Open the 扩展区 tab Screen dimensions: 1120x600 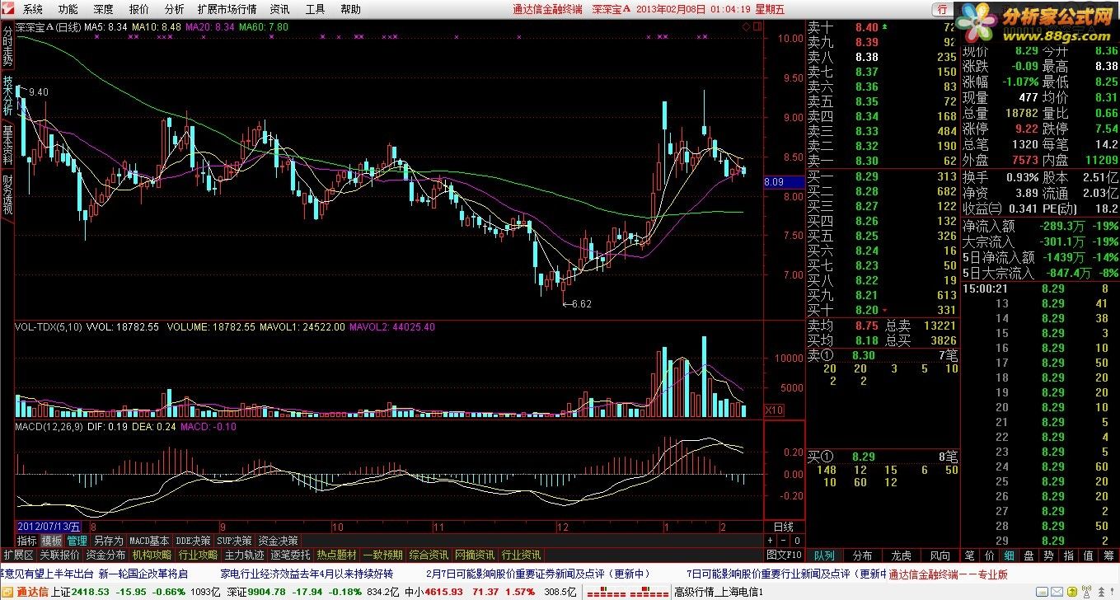coord(17,555)
